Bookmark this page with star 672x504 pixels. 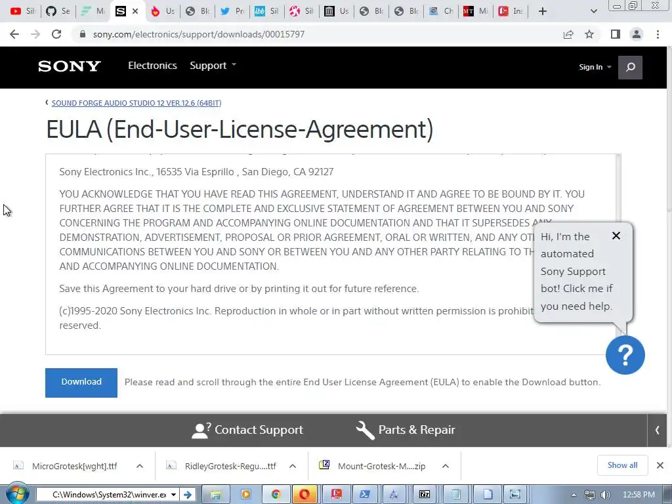tap(589, 34)
